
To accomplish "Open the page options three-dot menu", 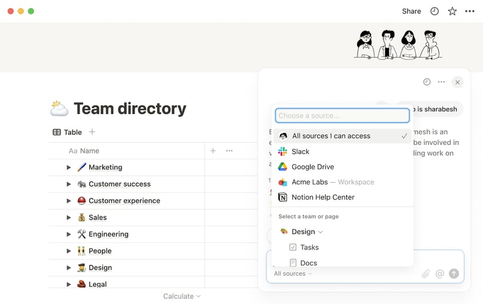I will (470, 11).
